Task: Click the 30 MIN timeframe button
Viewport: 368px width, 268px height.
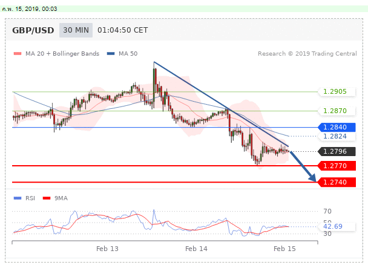Action: click(76, 30)
